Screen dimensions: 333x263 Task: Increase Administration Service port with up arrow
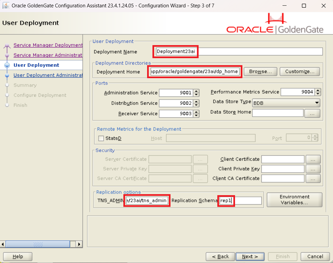[x=197, y=91]
